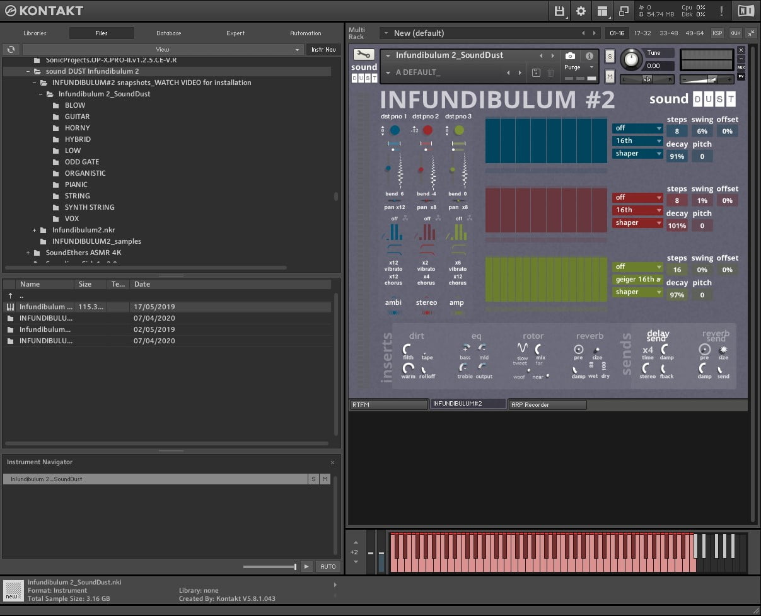Toggle the PV button in the instrument header

coord(741,76)
